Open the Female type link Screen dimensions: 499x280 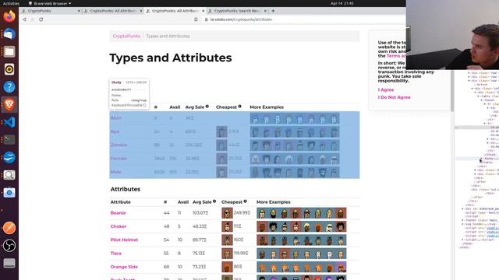coord(119,159)
